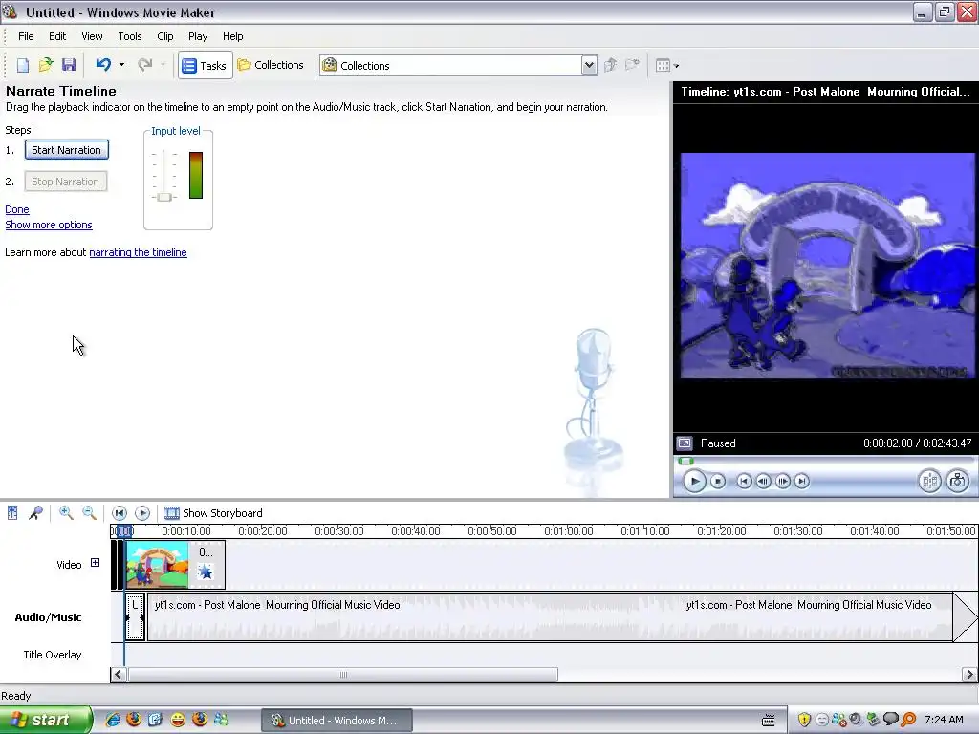Open the Tools menu
This screenshot has width=979, height=734.
tap(130, 36)
